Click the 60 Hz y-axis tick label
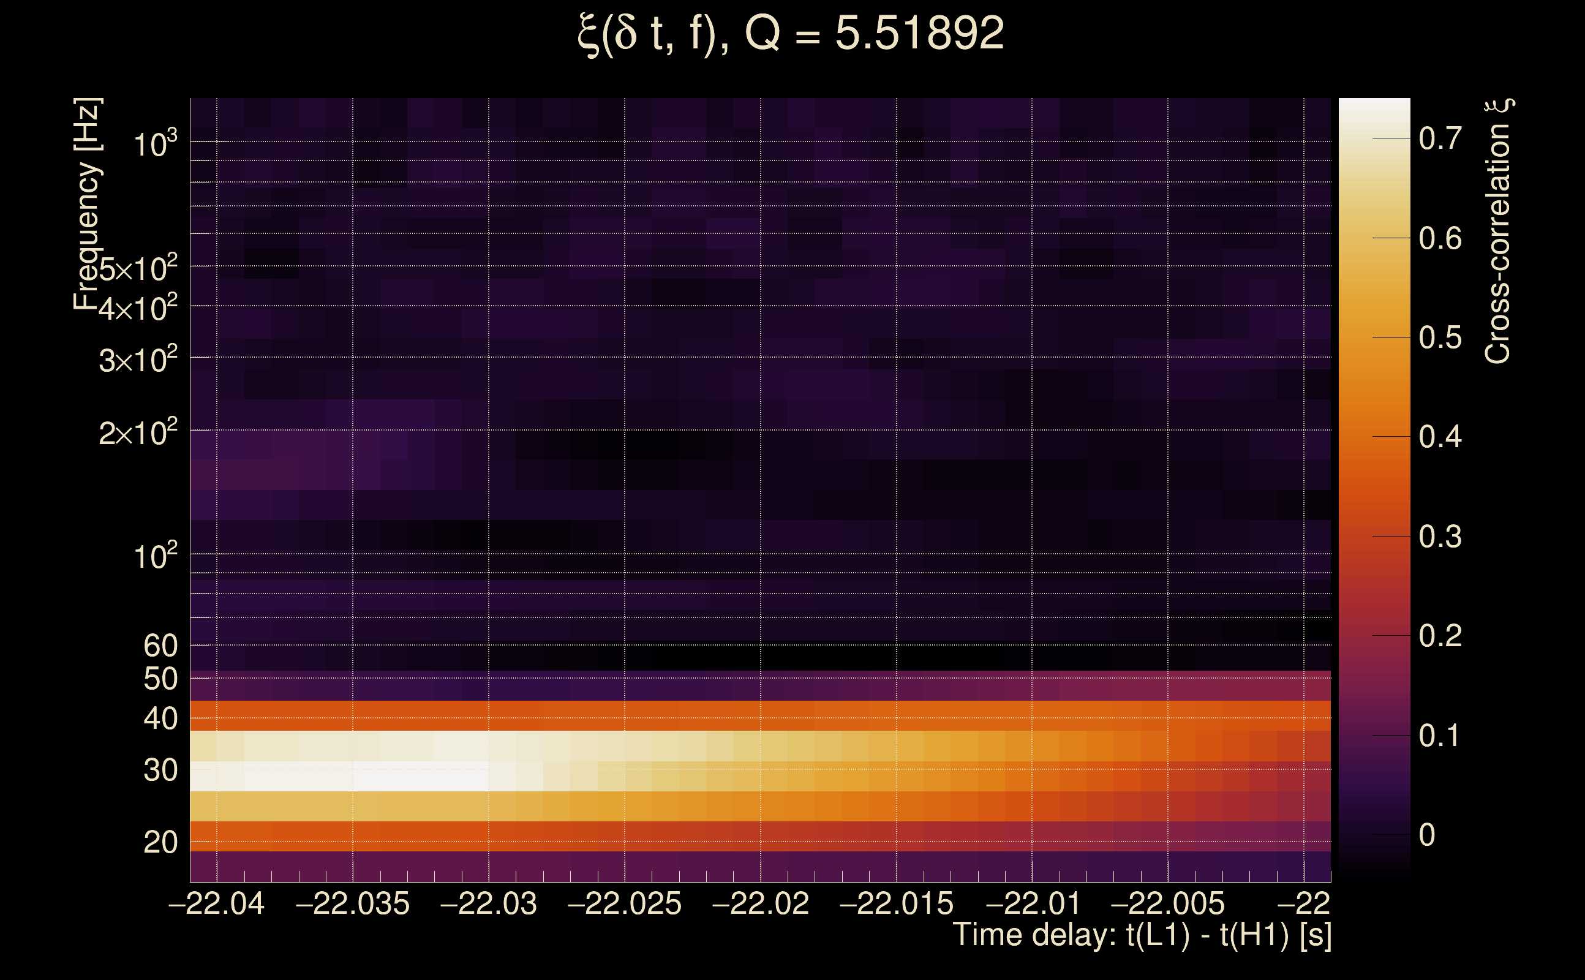This screenshot has width=1585, height=980. tap(160, 646)
